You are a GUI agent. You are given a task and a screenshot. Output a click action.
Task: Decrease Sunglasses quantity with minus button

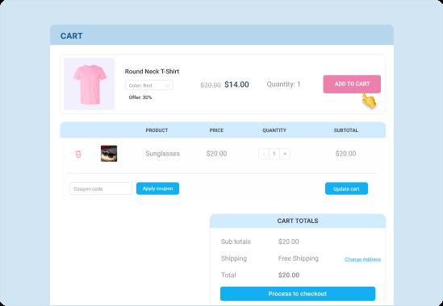tap(264, 154)
